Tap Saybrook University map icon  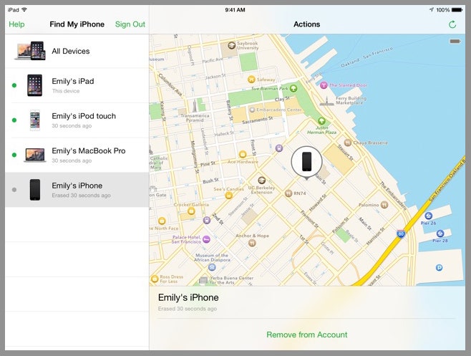pyautogui.click(x=231, y=45)
